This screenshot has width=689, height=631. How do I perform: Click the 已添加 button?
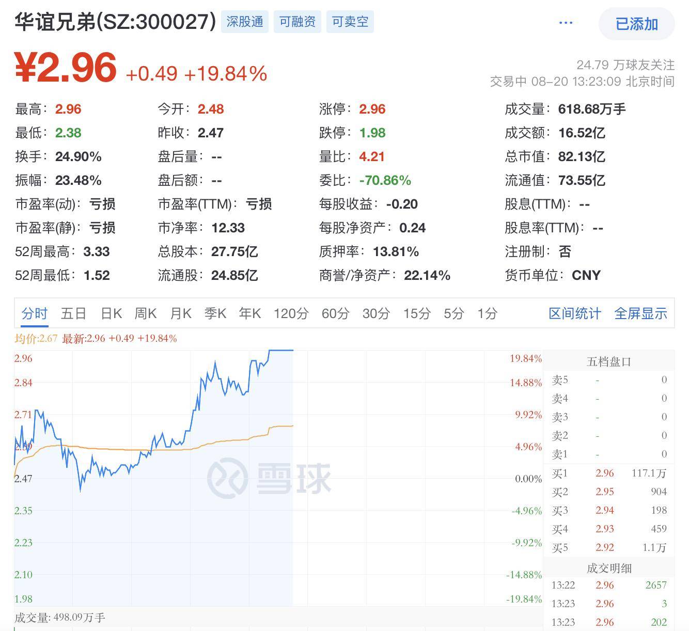[636, 24]
